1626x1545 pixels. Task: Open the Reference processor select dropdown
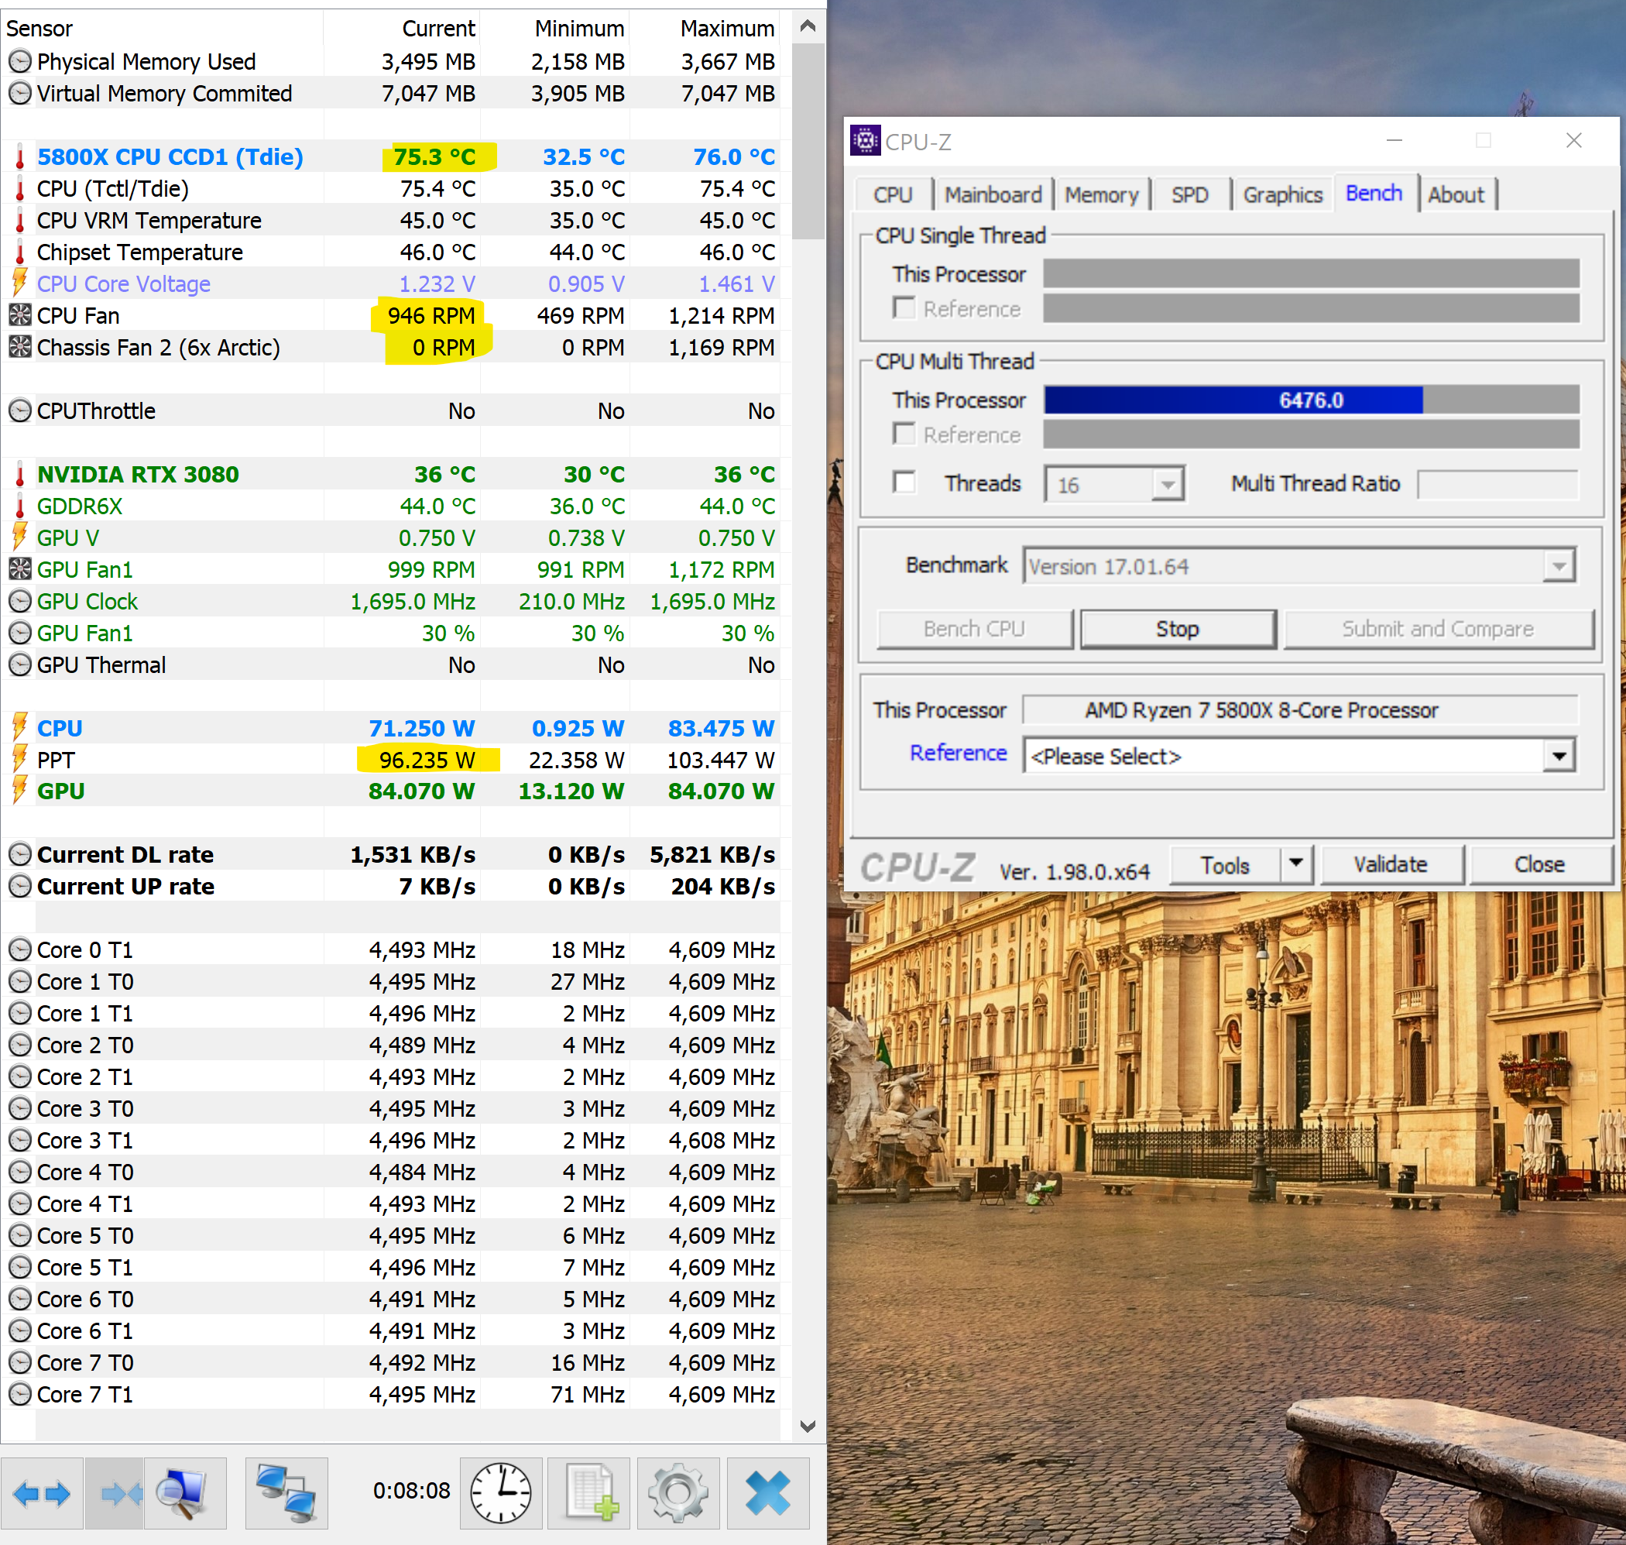pos(1559,756)
